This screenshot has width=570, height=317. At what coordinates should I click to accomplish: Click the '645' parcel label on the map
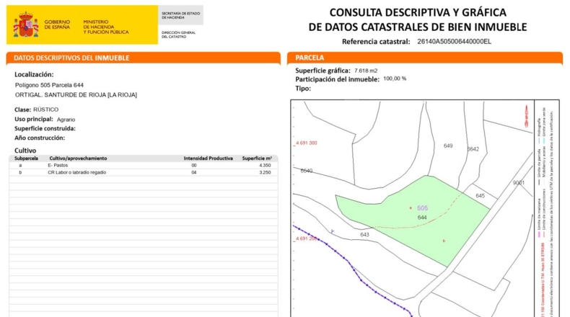tap(481, 196)
